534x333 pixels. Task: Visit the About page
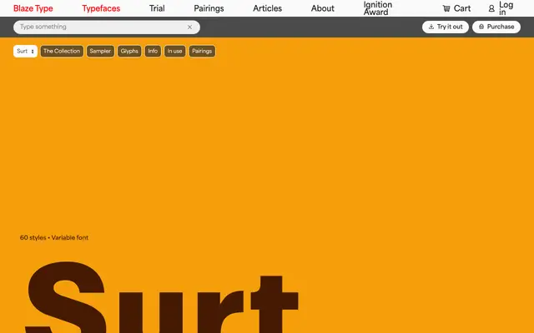coord(323,8)
